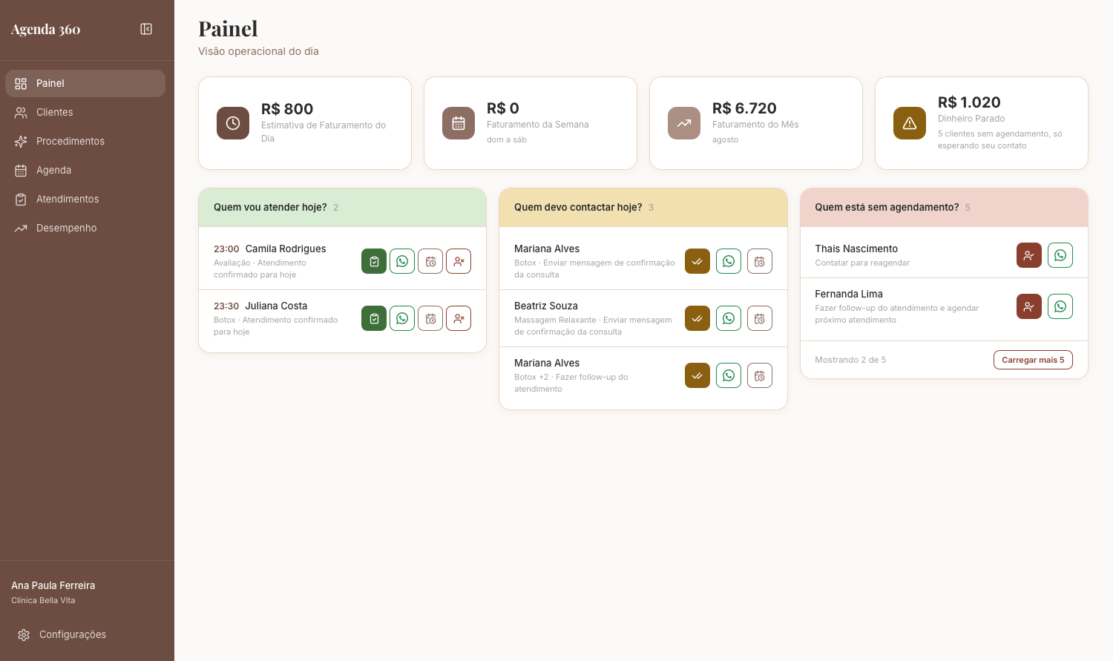Image resolution: width=1113 pixels, height=661 pixels.
Task: Mark Thais Nascimento as contacted
Action: click(x=1029, y=255)
